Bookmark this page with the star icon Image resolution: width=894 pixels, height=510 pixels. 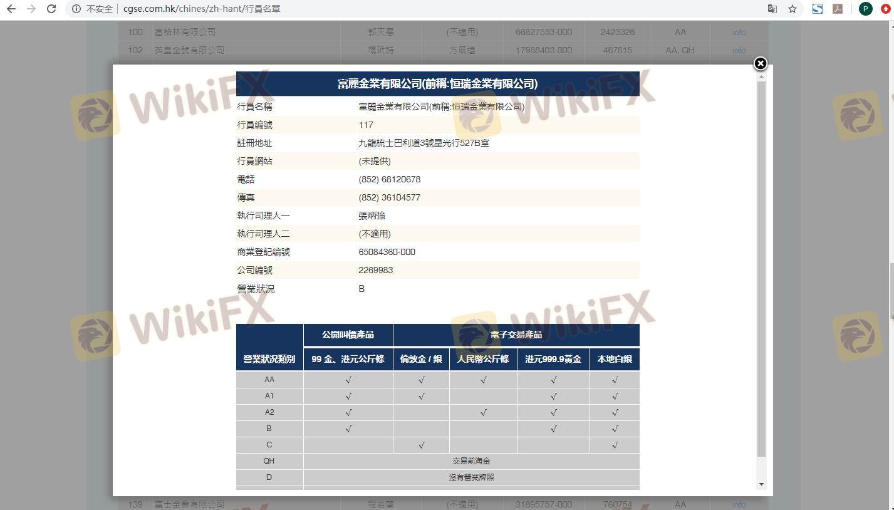(x=793, y=9)
